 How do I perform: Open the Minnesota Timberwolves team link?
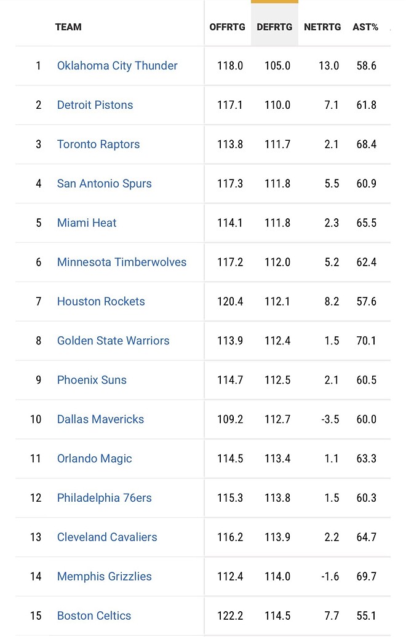click(122, 263)
